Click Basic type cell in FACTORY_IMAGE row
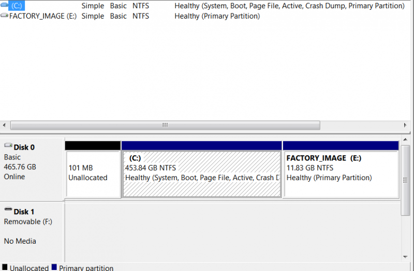The image size is (414, 271). 119,16
